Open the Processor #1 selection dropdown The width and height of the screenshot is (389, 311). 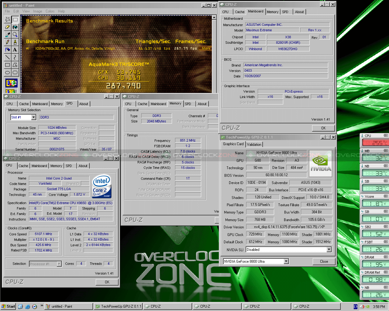[59, 264]
